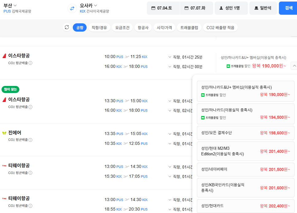
Task: Click 진에어 airline name
Action: tap(14, 133)
